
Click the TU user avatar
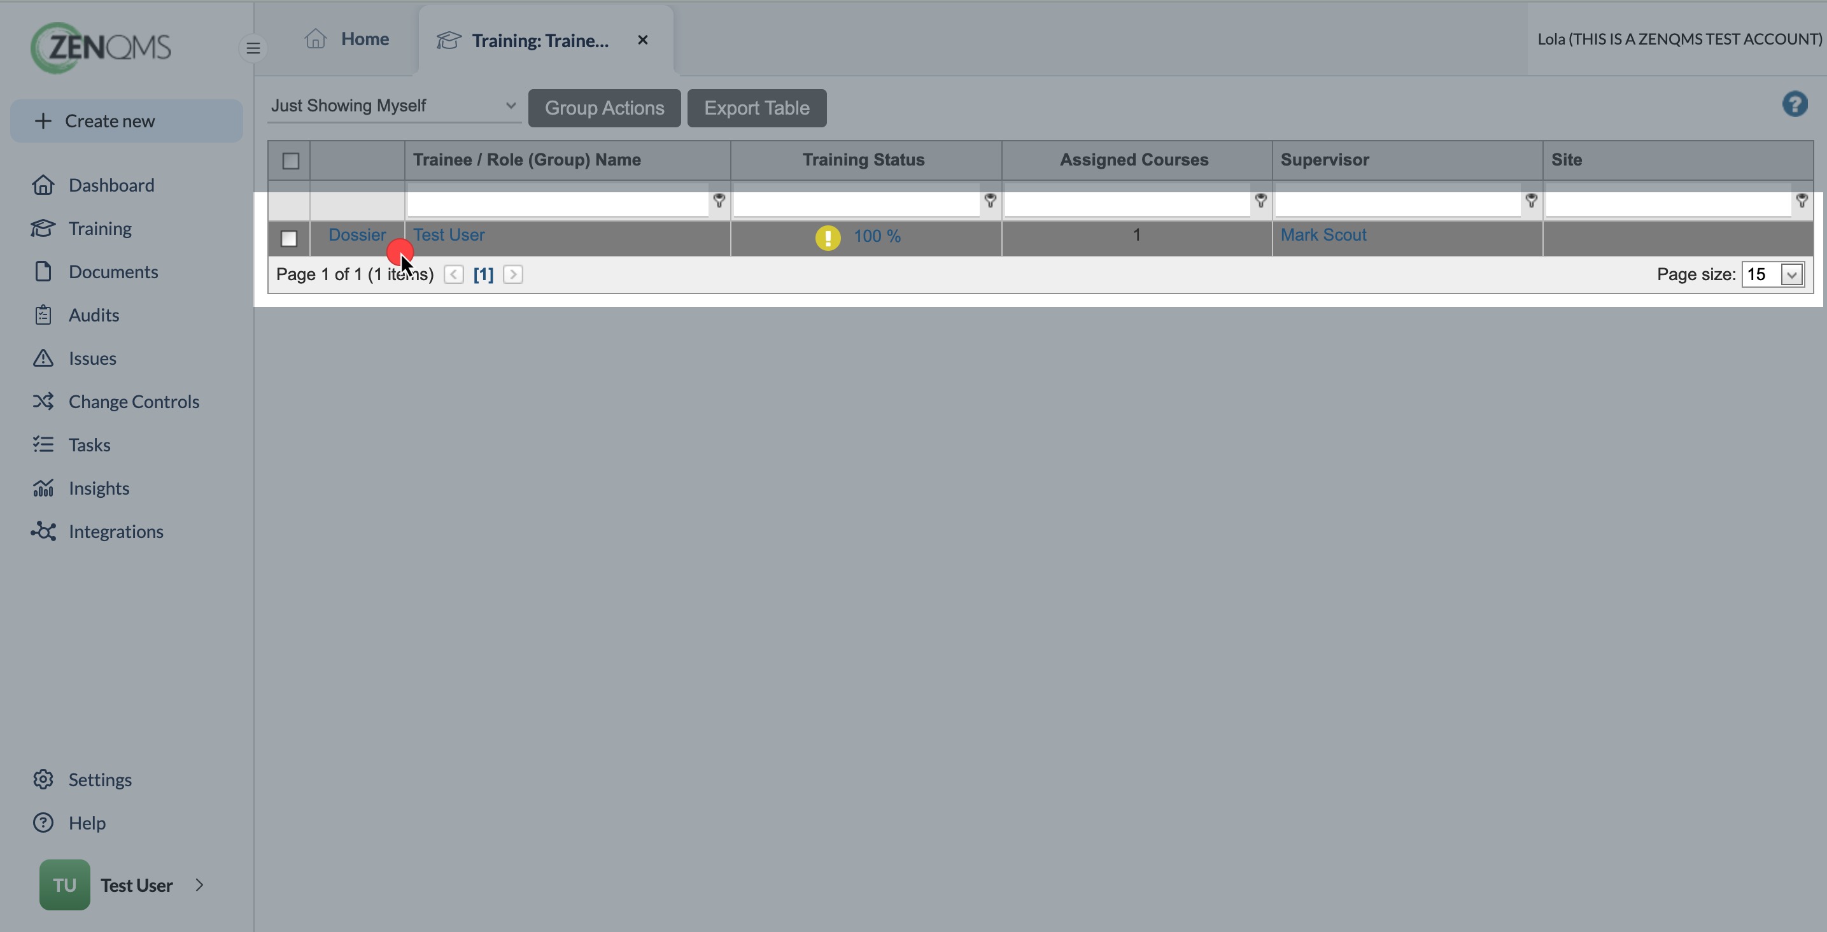coord(64,885)
